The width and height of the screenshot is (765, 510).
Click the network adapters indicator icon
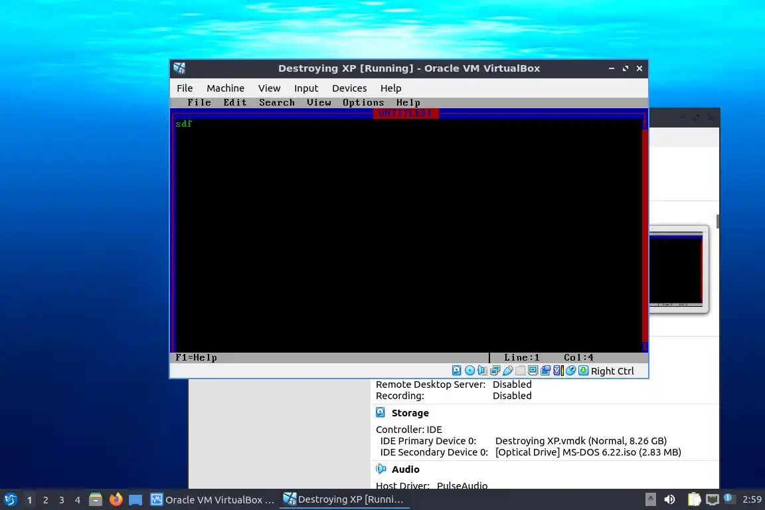tap(495, 371)
